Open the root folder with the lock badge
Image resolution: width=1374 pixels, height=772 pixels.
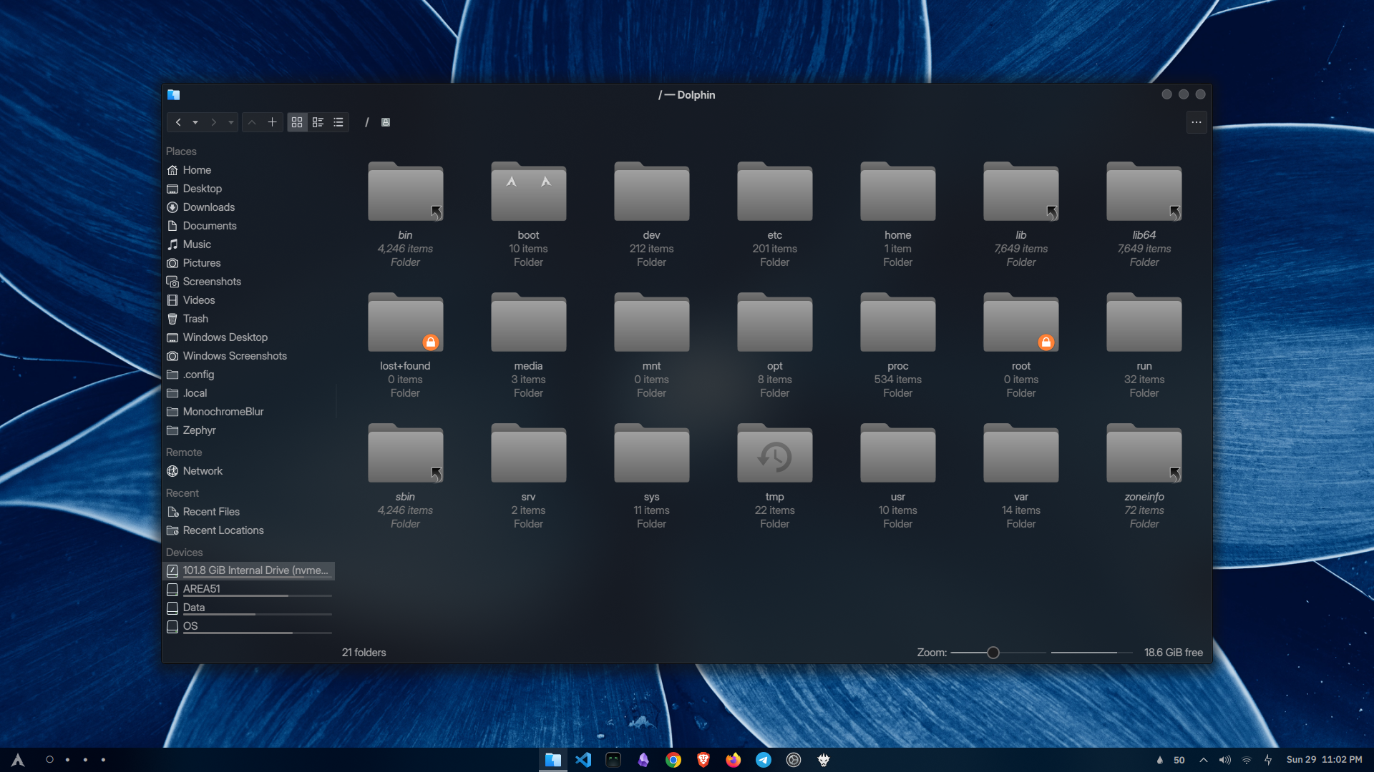[x=1020, y=322]
